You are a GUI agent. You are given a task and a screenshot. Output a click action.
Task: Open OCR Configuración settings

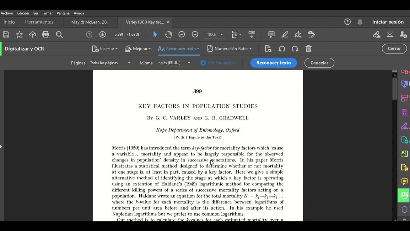(x=217, y=63)
